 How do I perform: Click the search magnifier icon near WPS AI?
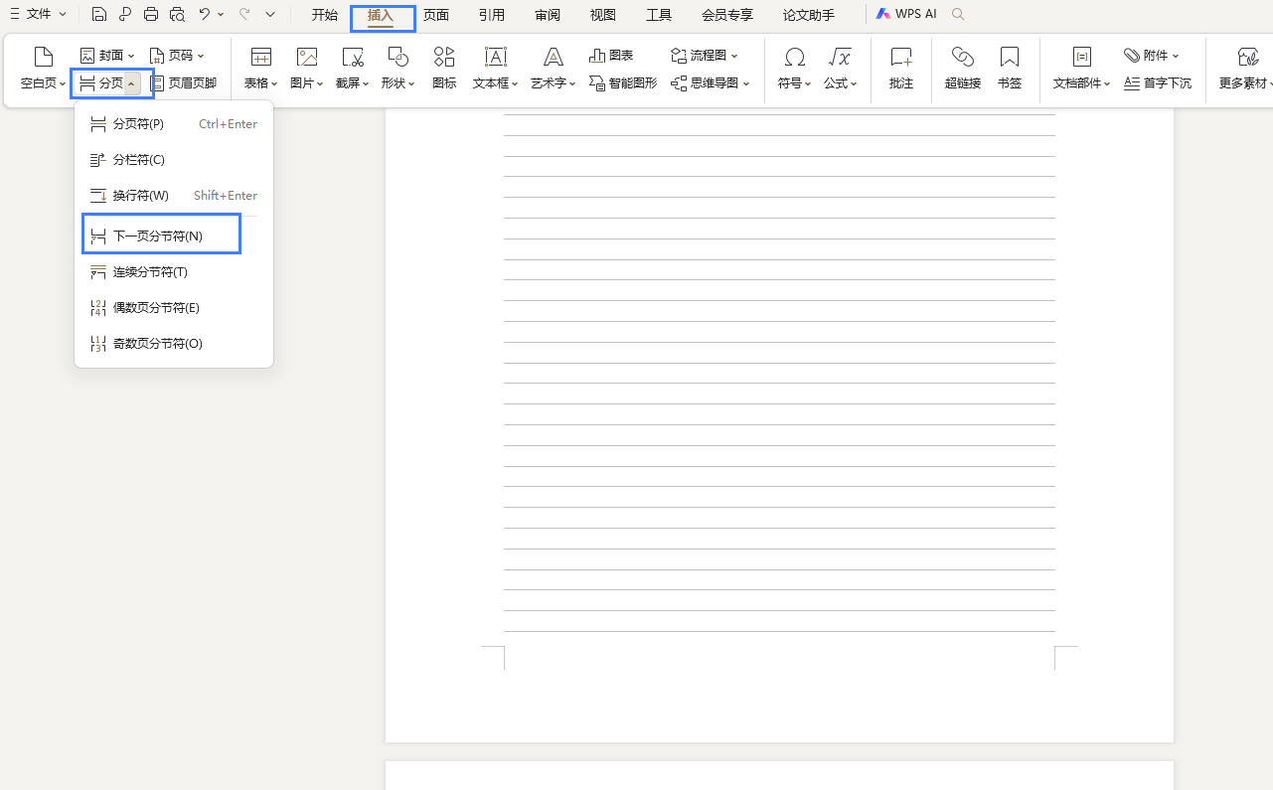point(958,15)
